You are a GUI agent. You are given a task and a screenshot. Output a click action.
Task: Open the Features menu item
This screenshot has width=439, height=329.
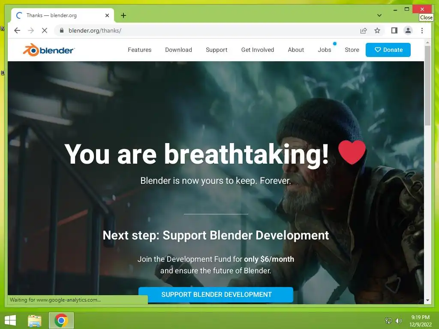pos(139,50)
